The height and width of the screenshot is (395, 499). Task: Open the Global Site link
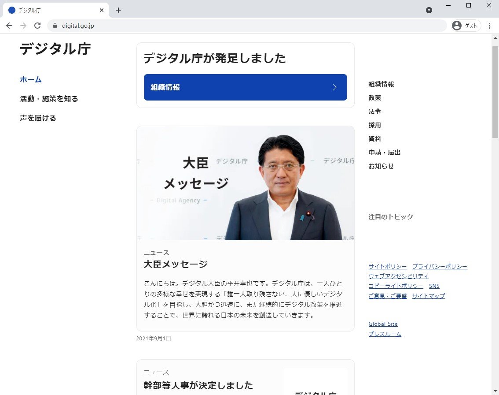click(x=383, y=324)
